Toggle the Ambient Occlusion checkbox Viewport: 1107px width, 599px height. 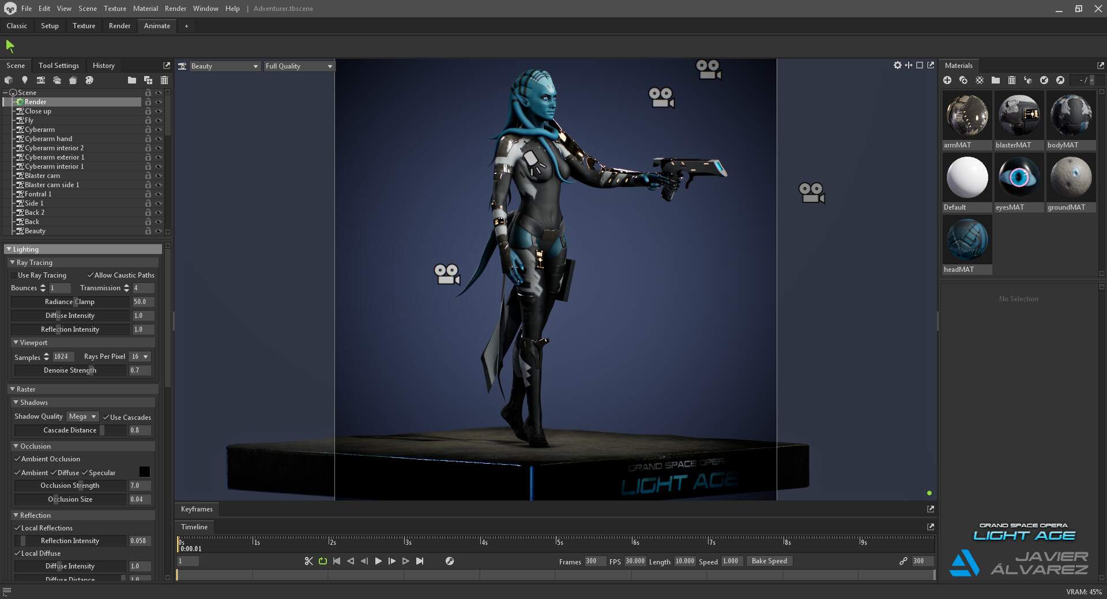click(x=17, y=459)
